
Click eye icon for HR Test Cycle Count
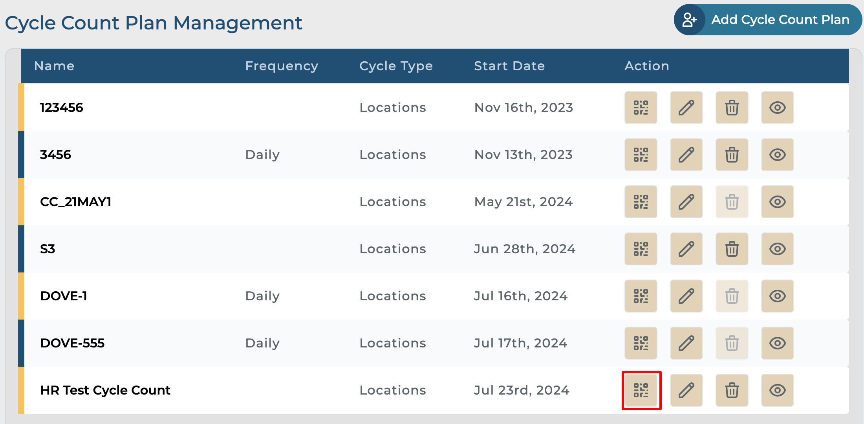(777, 390)
